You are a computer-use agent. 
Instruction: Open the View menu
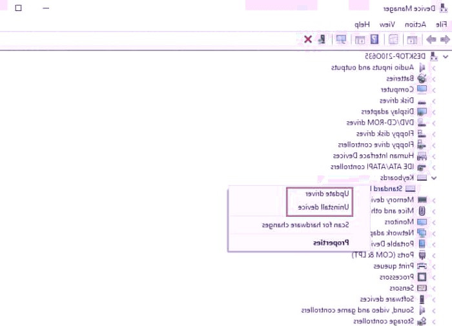point(387,24)
